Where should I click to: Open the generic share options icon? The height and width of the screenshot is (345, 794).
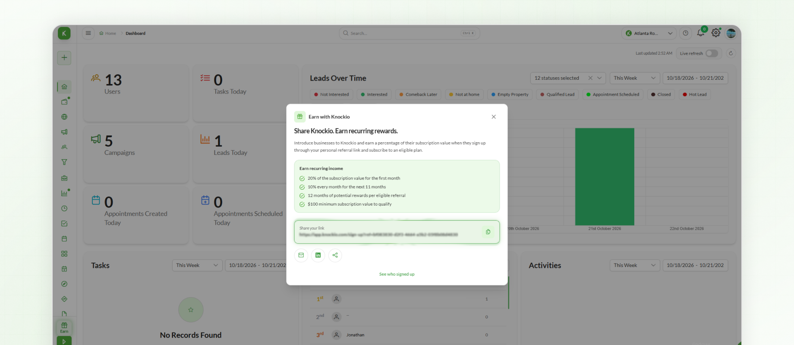pos(335,255)
